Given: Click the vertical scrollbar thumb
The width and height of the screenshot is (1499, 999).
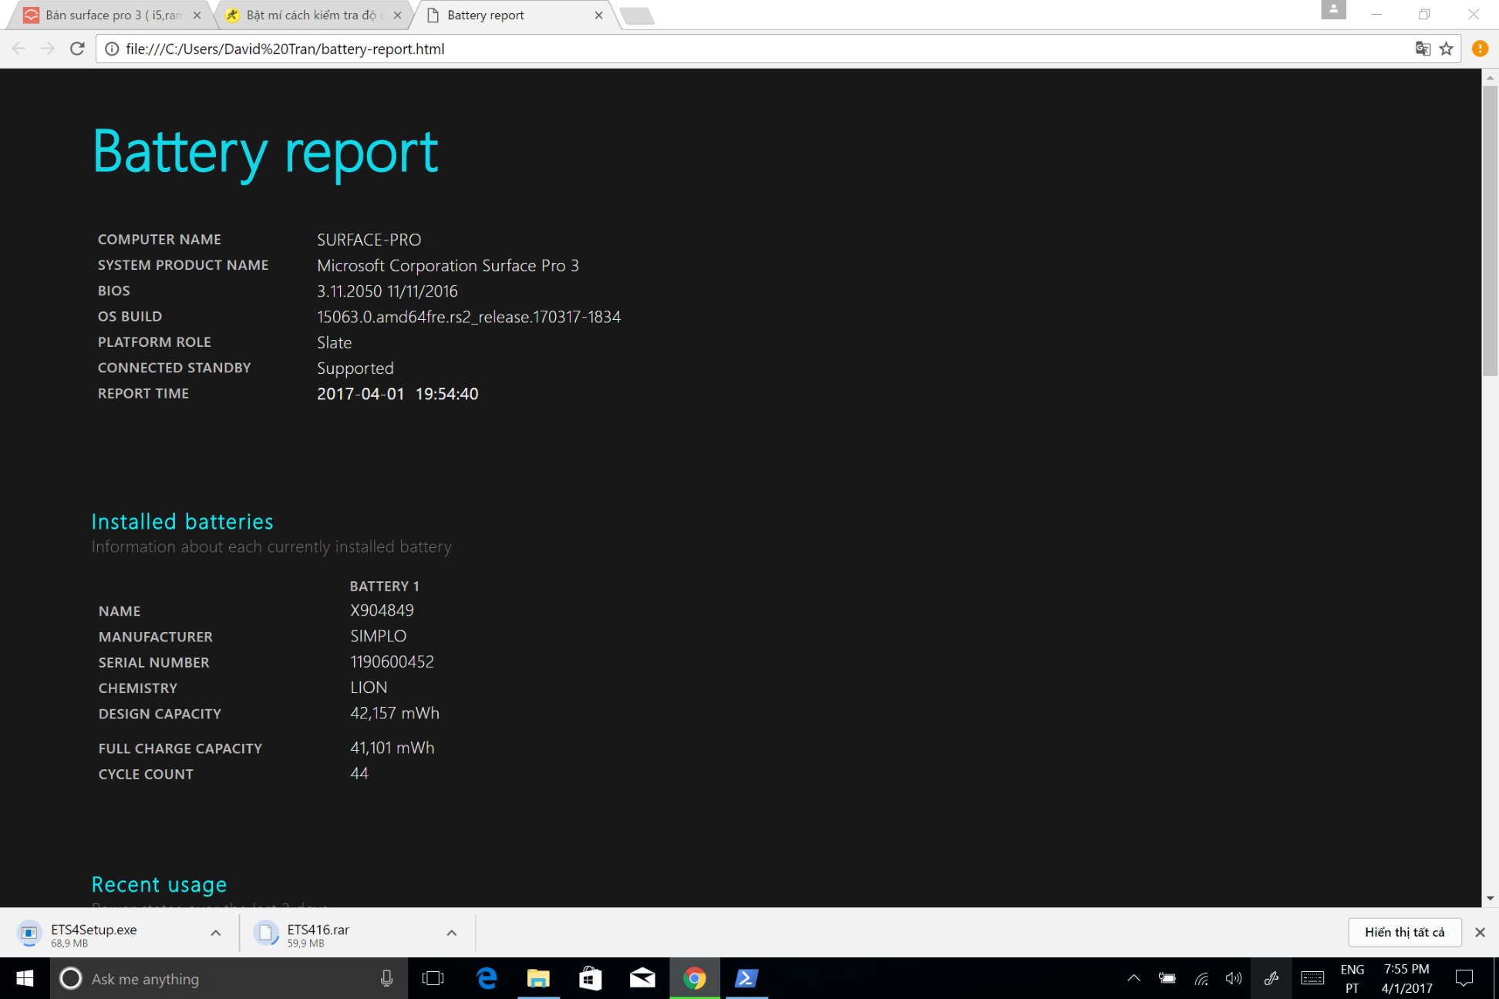Looking at the screenshot, I should [x=1490, y=231].
